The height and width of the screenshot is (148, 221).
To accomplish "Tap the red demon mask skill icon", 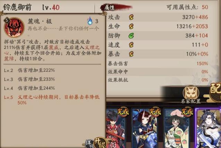I will coord(14,27).
